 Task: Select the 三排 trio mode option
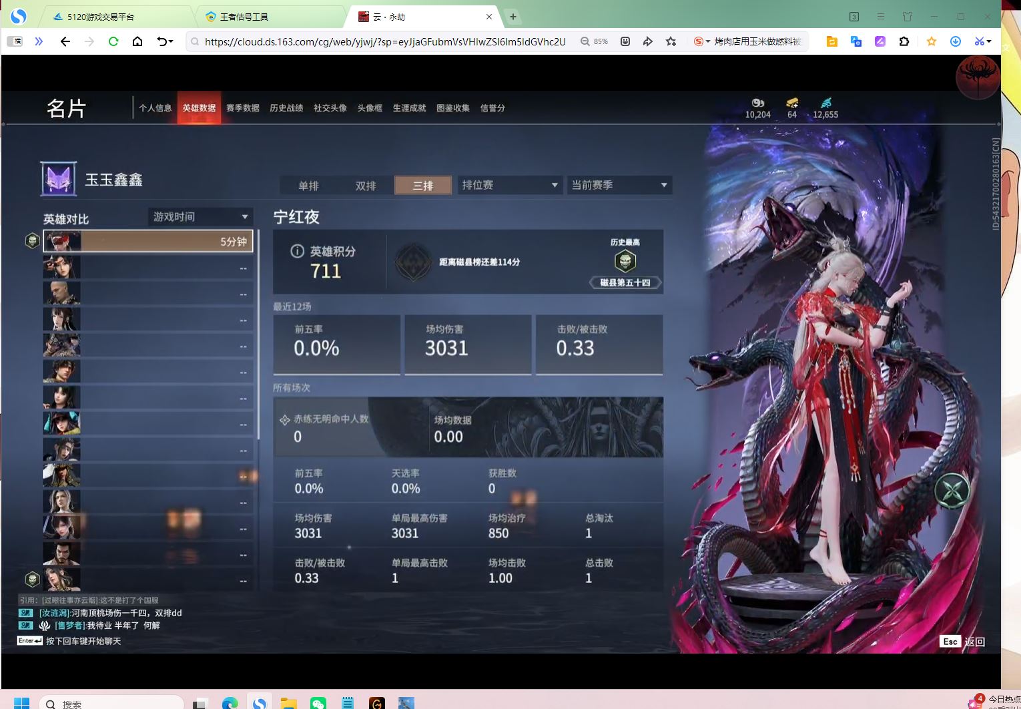pyautogui.click(x=423, y=186)
